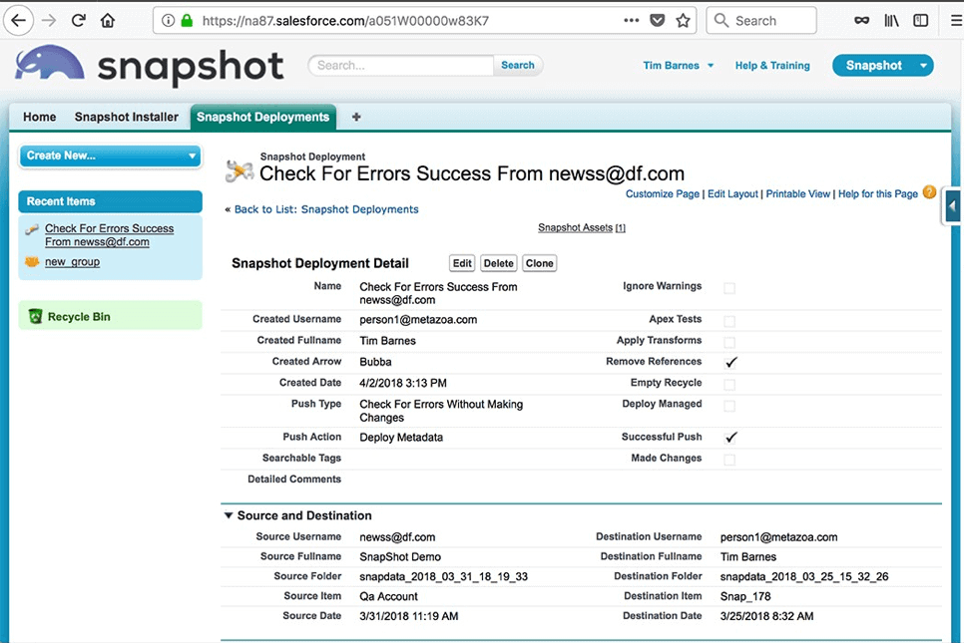Viewport: 964px width, 643px height.
Task: Click the Salesforce Search button
Action: [x=518, y=65]
